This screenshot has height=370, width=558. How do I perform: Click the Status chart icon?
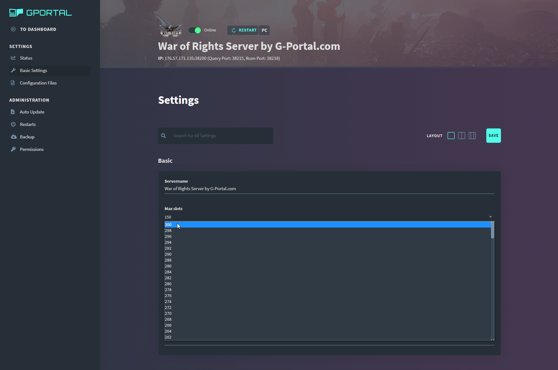(x=13, y=58)
